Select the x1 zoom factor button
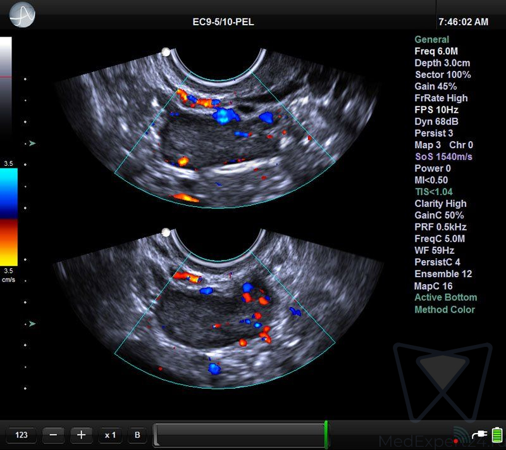The height and width of the screenshot is (450, 506). tap(110, 435)
